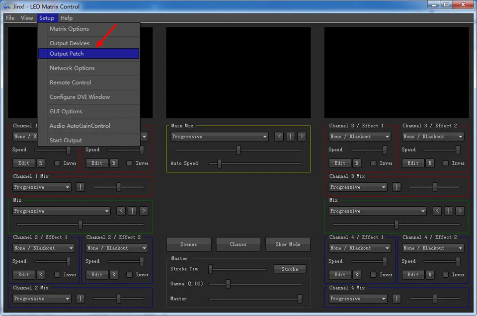Open Channel 3 Effect 1 None / Blackout dropdown
The height and width of the screenshot is (316, 477).
coord(360,136)
